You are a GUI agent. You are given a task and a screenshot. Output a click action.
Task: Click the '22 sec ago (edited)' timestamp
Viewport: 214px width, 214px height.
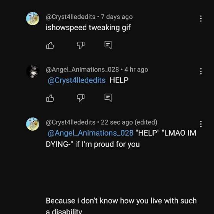129,122
